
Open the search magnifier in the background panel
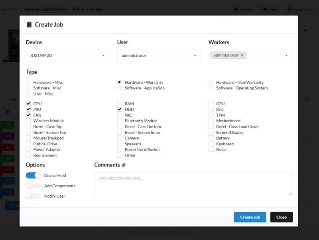pyautogui.click(x=306, y=99)
